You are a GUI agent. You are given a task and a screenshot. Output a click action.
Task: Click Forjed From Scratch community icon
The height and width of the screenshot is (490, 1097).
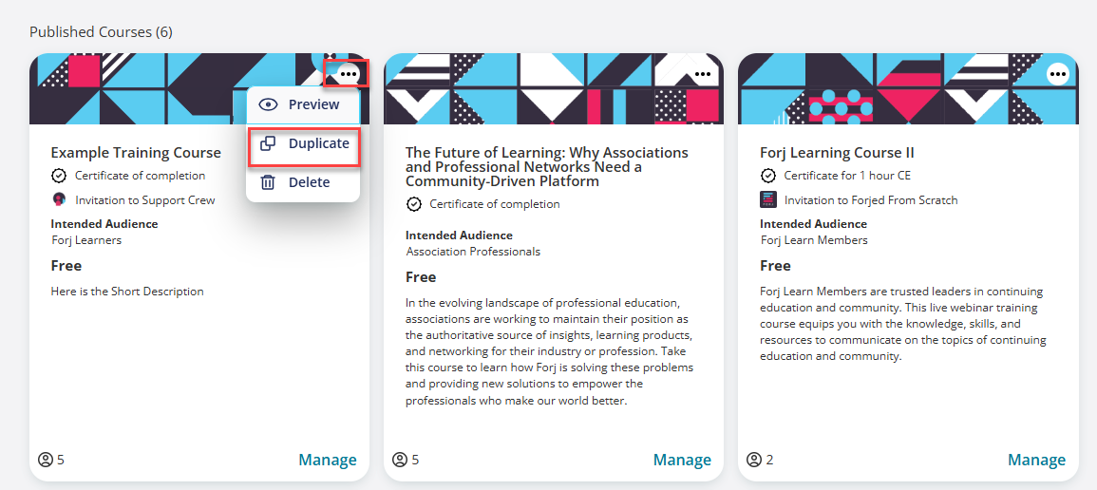click(768, 200)
